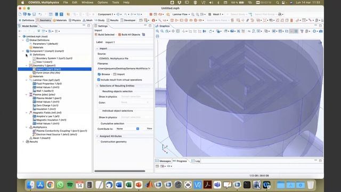Open the Messages tab
Viewport: 341px width, 192px height.
click(x=164, y=161)
